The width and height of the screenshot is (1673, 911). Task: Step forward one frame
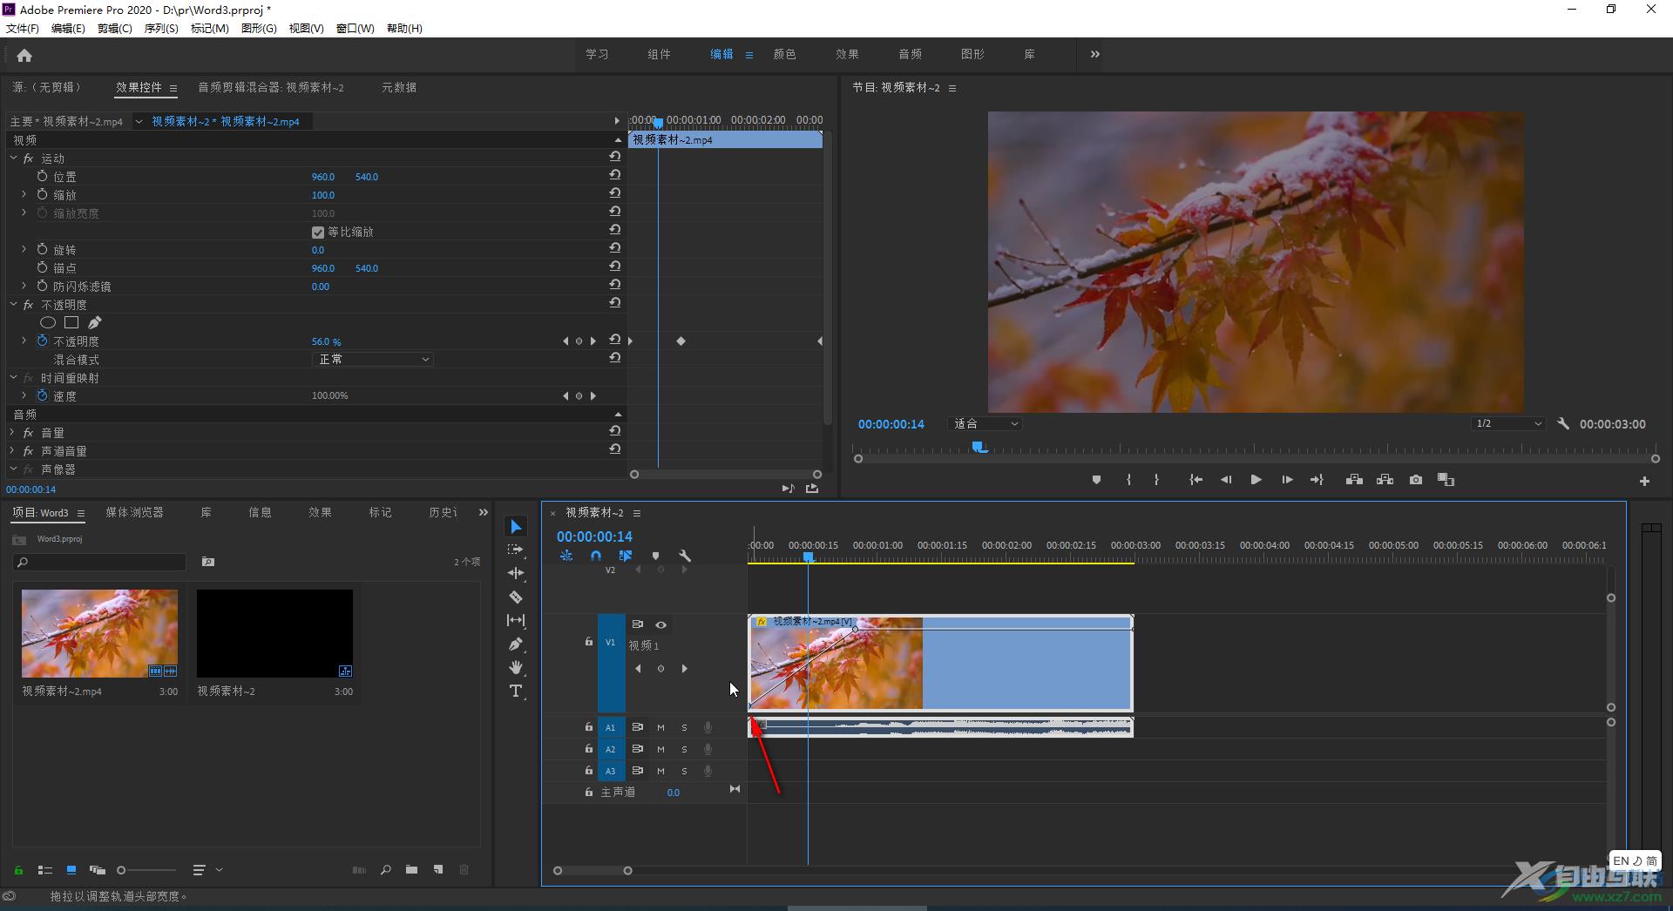coord(1286,480)
